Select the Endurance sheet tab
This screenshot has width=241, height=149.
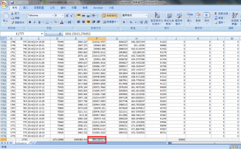[21, 143]
